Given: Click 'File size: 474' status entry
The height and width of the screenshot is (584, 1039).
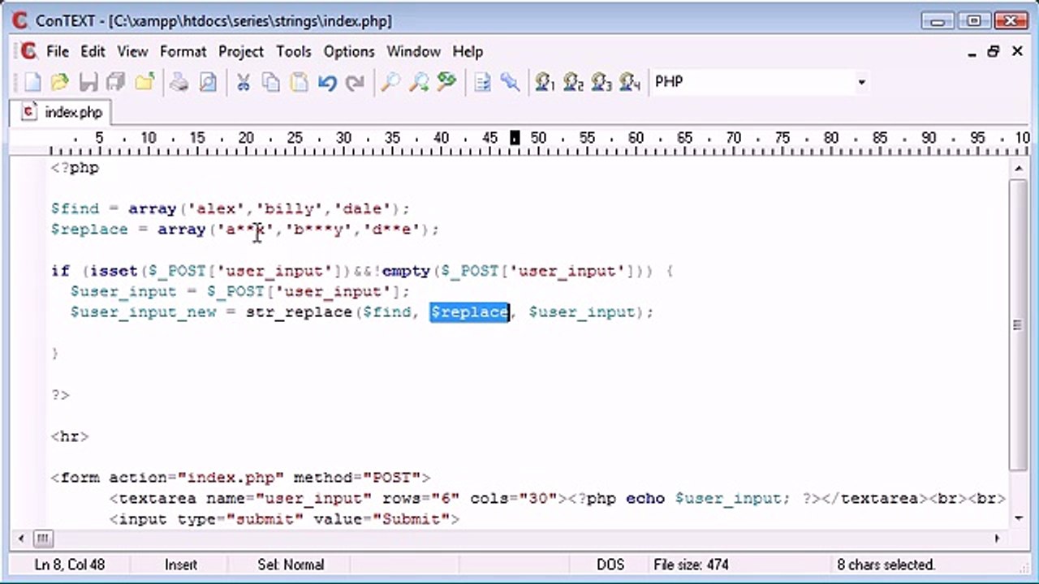Looking at the screenshot, I should pos(691,565).
